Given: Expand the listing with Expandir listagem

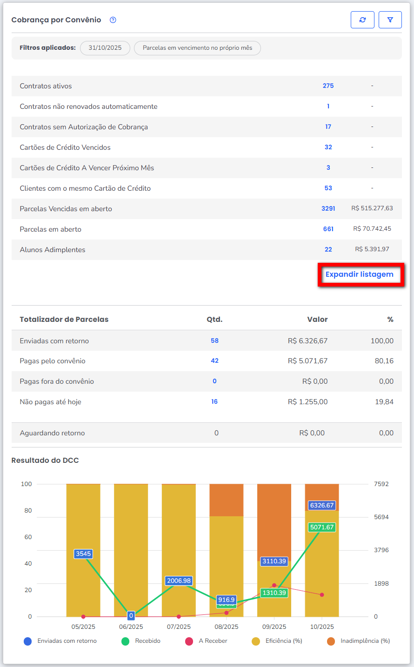Looking at the screenshot, I should [360, 274].
